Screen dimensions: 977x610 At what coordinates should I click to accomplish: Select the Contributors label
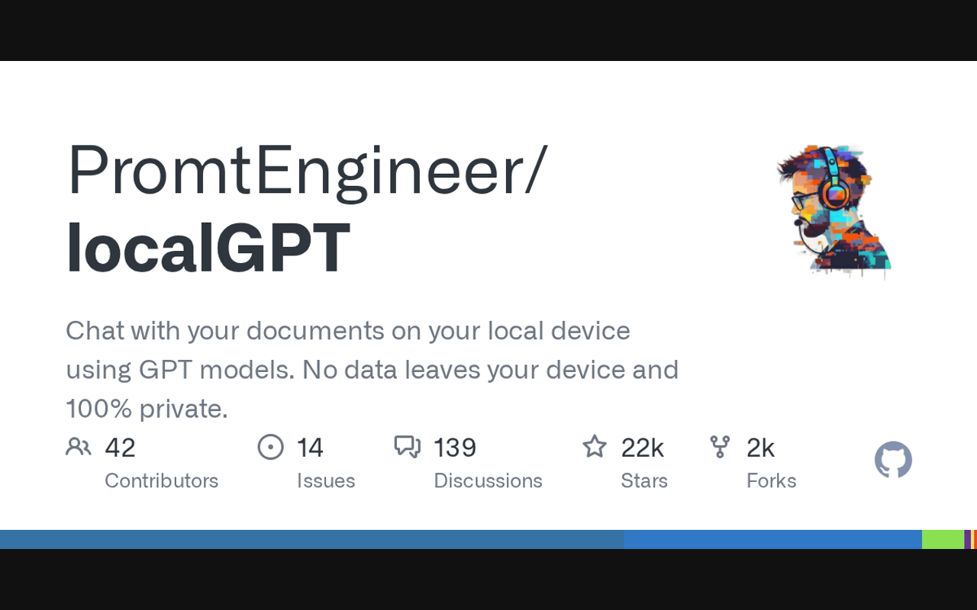click(161, 480)
